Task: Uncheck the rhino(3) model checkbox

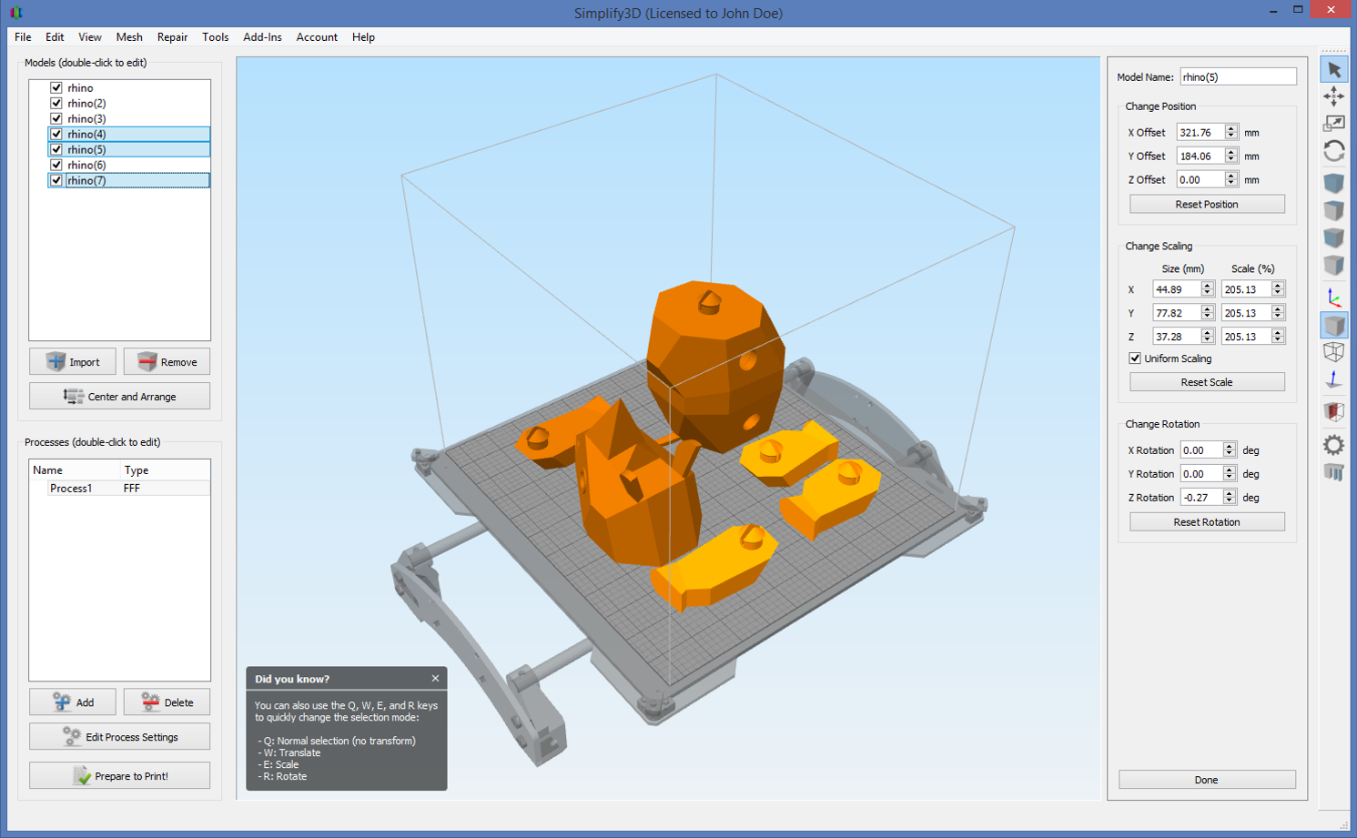Action: pyautogui.click(x=56, y=118)
